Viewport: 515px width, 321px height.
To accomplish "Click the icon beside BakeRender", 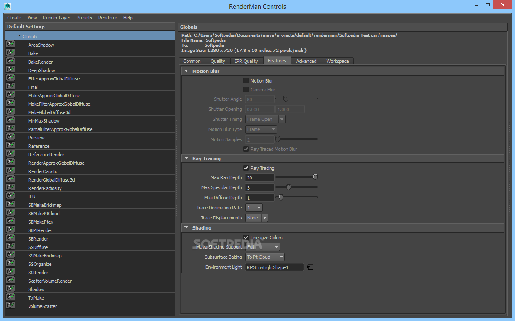I will click(x=11, y=61).
